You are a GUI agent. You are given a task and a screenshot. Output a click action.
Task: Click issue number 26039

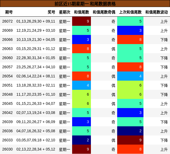tap(8, 122)
